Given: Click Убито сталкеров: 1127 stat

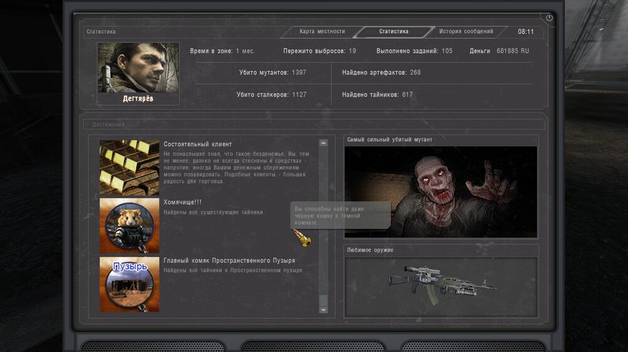Looking at the screenshot, I should click(x=271, y=95).
